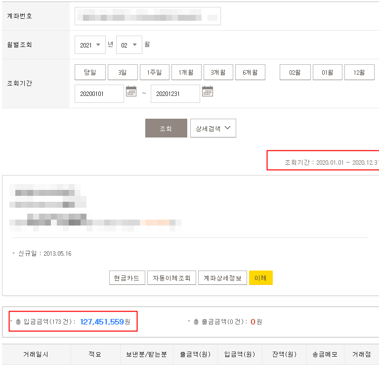Screen dimensions: 379x365
Task: Click the total deposit amount 127,451,559
Action: pos(102,321)
